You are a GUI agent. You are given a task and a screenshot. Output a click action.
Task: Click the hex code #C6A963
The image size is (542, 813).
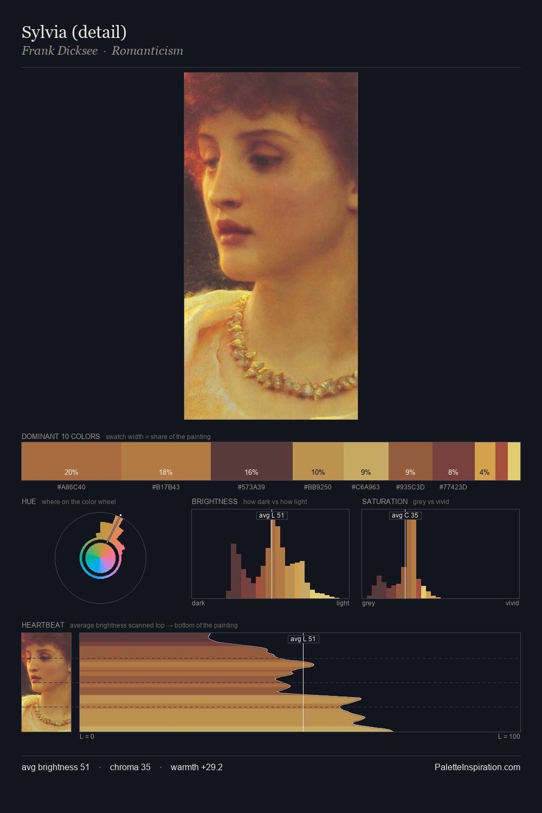(366, 487)
